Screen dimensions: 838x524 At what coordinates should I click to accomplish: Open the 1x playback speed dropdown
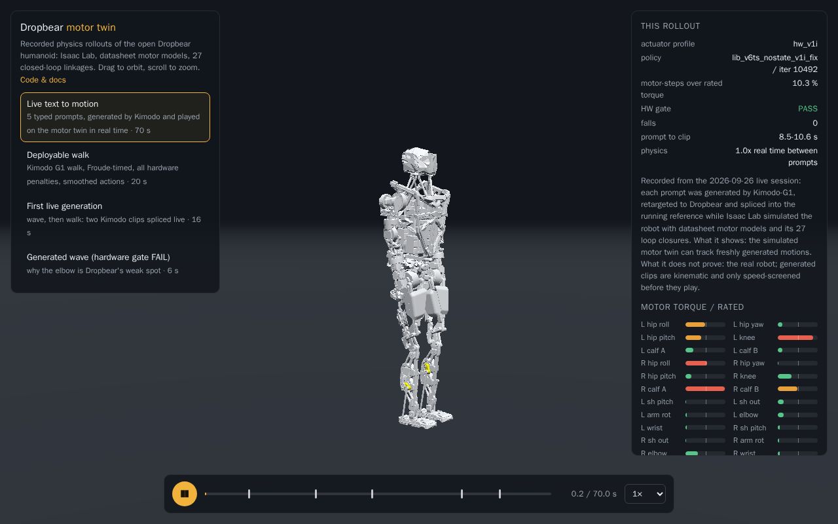point(645,494)
